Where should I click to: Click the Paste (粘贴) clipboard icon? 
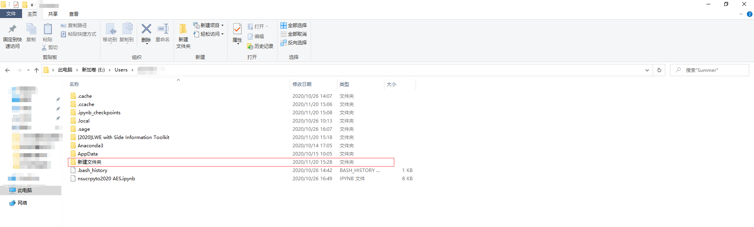pos(48,29)
